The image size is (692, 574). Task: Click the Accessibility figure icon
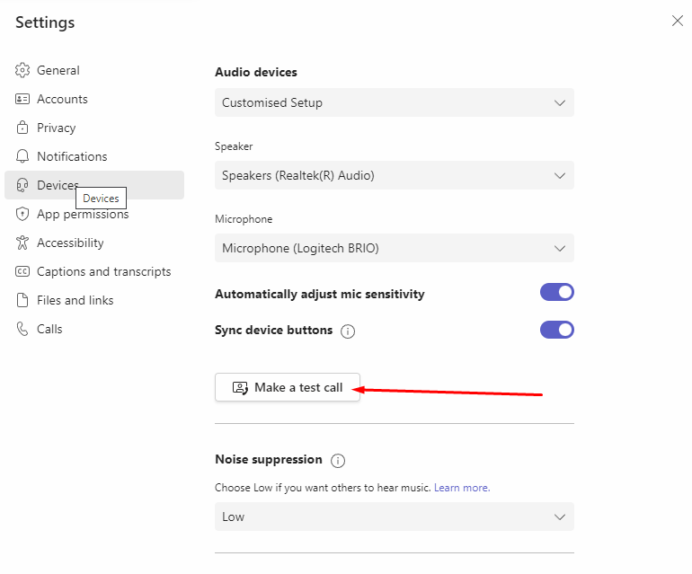pyautogui.click(x=22, y=243)
